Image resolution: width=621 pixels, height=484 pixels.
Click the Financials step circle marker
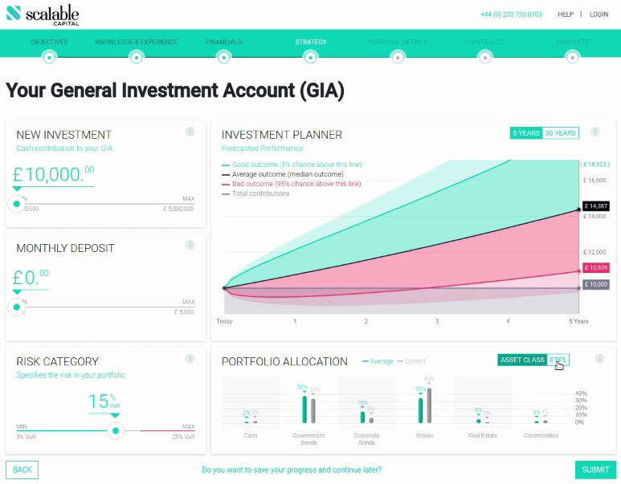pos(223,57)
